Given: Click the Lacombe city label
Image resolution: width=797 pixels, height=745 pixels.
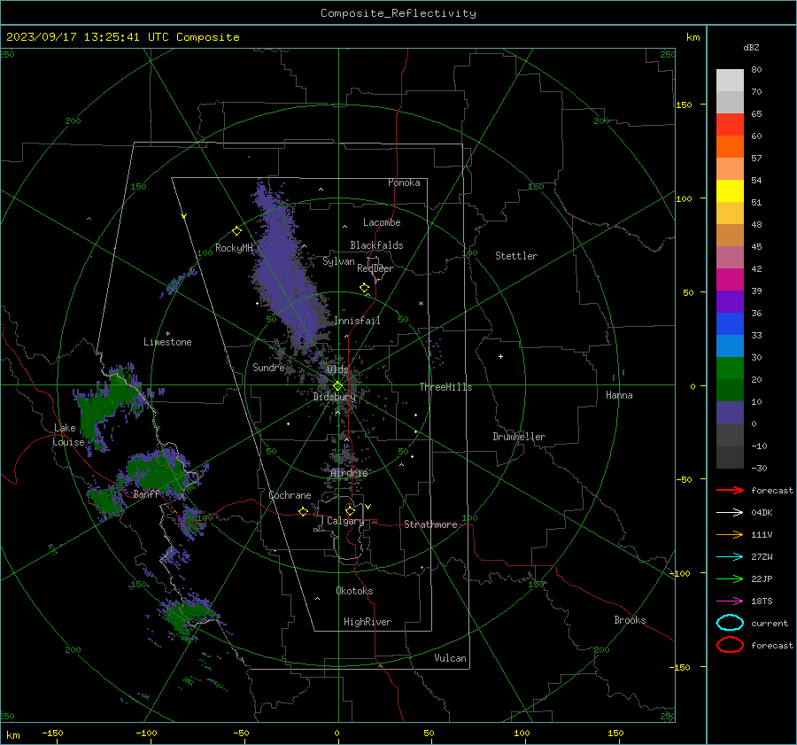Looking at the screenshot, I should [382, 222].
